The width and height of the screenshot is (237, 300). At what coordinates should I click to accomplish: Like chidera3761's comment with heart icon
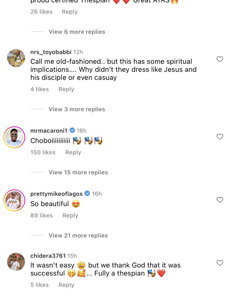pyautogui.click(x=220, y=263)
